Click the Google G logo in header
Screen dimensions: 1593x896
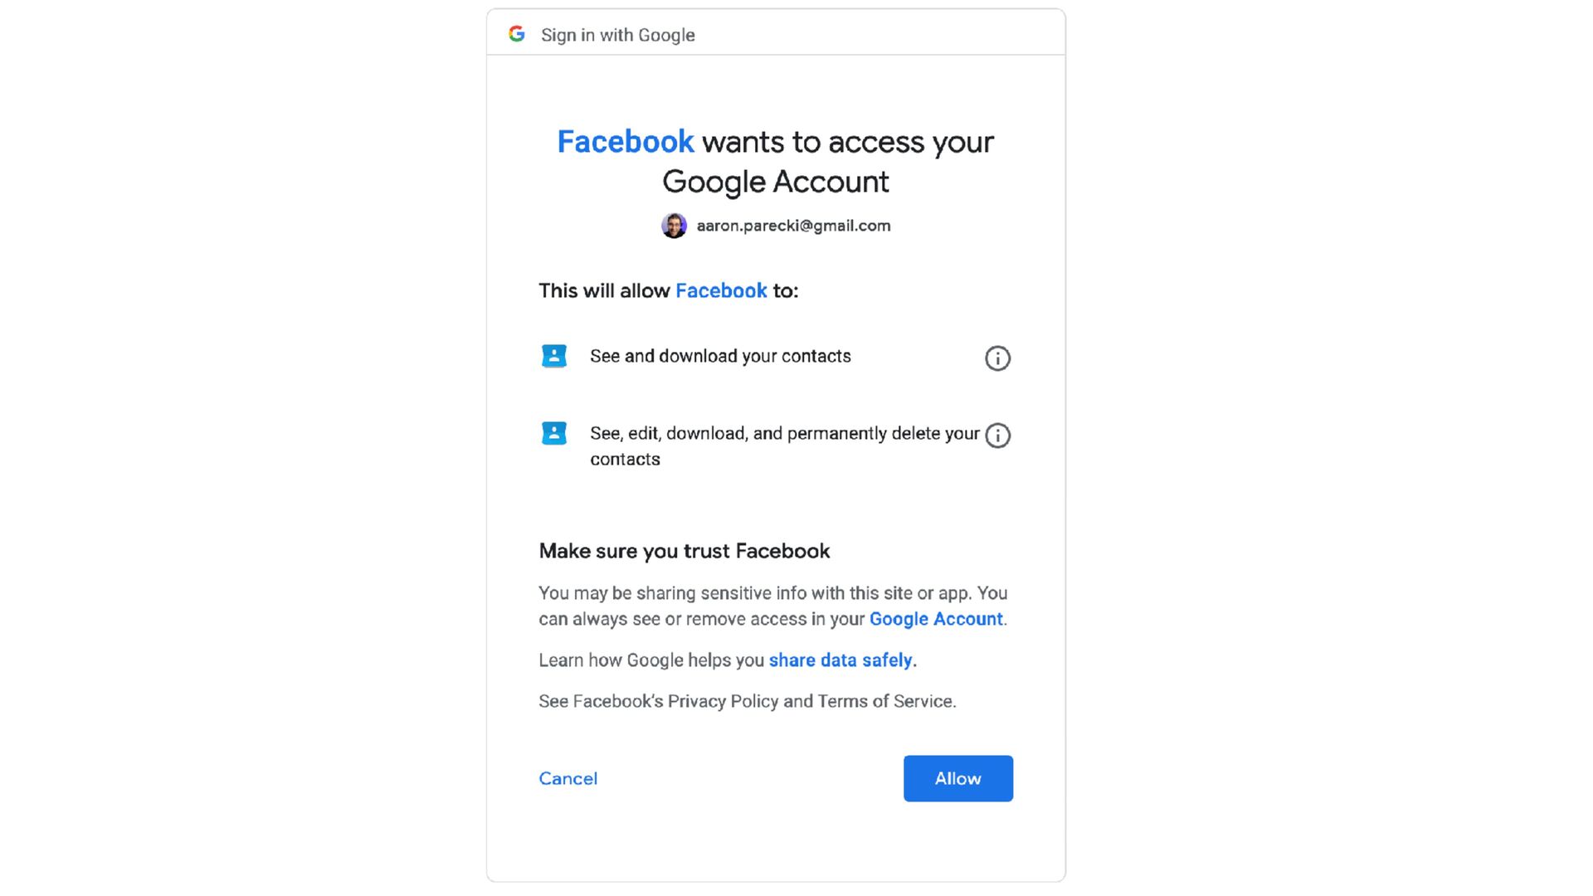pyautogui.click(x=517, y=34)
